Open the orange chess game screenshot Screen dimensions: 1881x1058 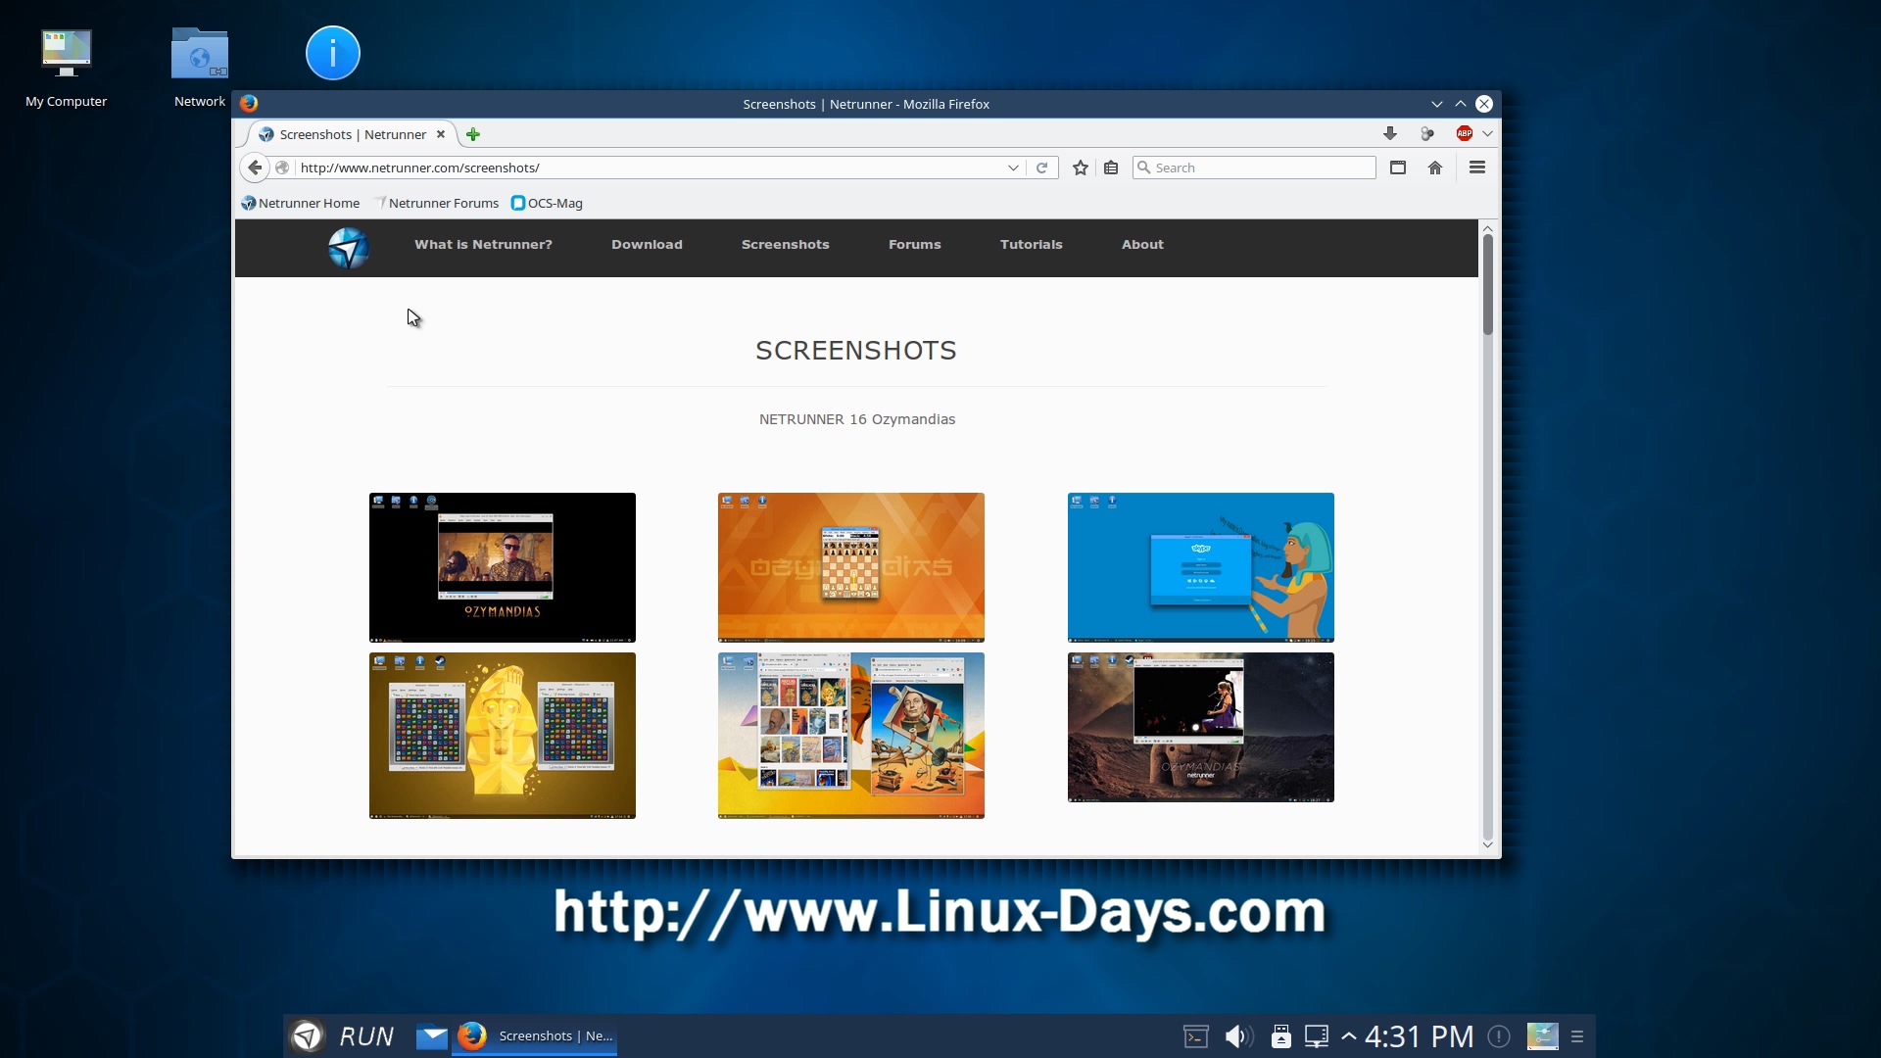click(x=851, y=567)
